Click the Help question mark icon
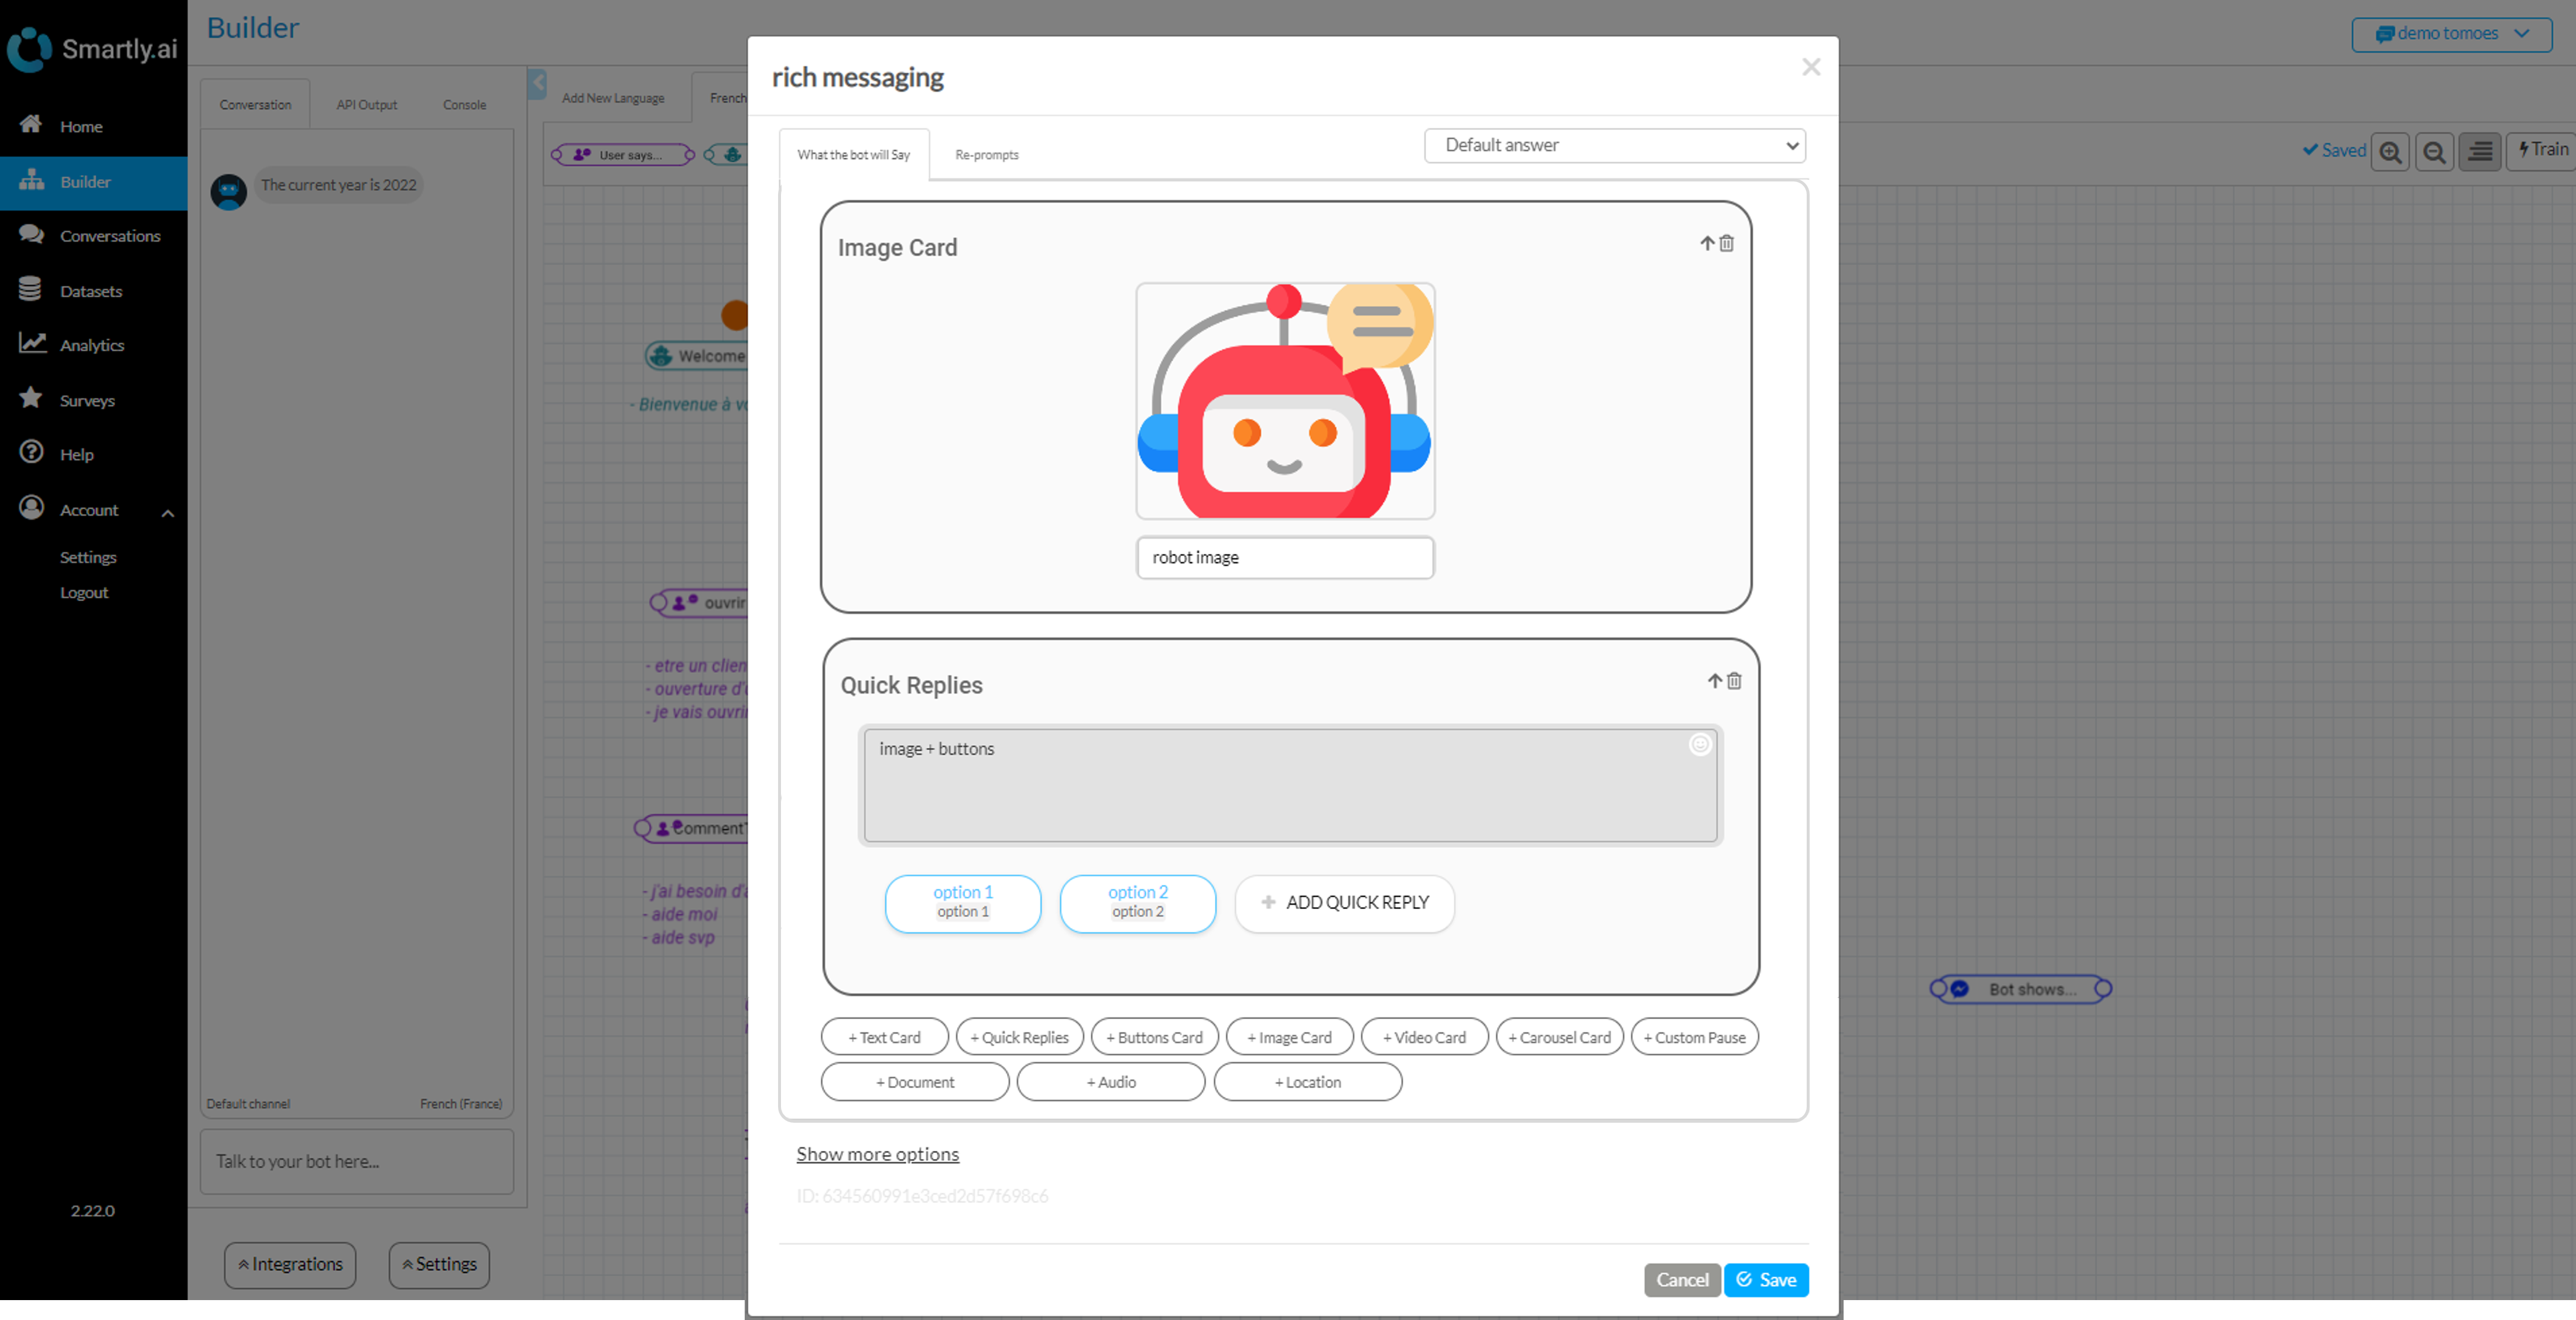The height and width of the screenshot is (1320, 2576). (31, 453)
